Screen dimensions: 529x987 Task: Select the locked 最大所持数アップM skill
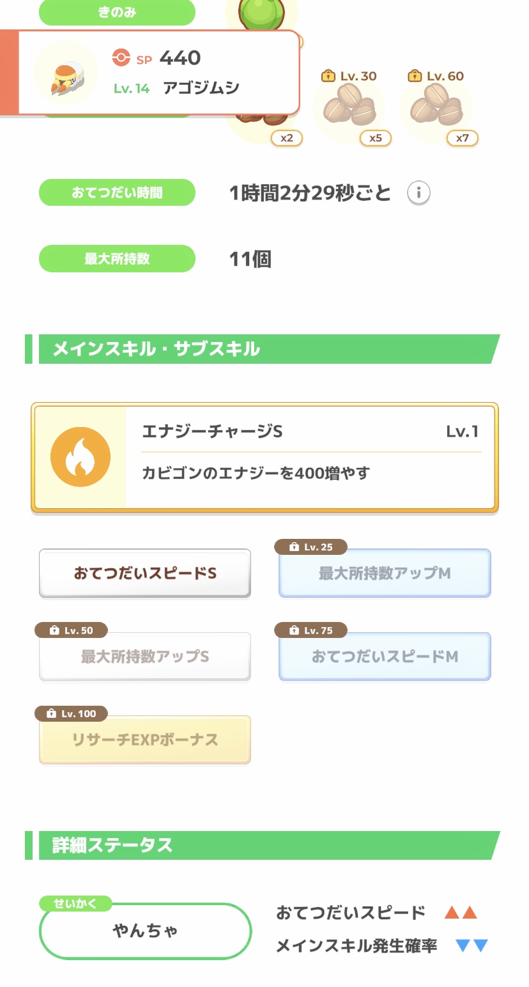point(385,573)
